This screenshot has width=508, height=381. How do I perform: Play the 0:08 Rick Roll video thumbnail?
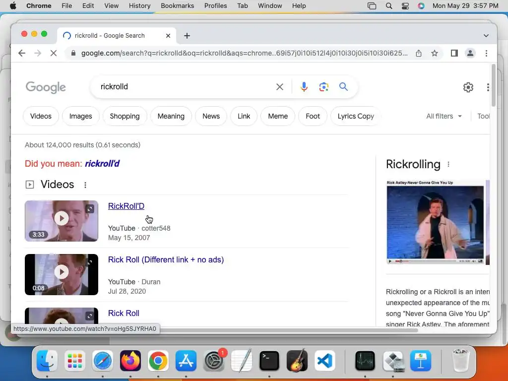pos(62,275)
